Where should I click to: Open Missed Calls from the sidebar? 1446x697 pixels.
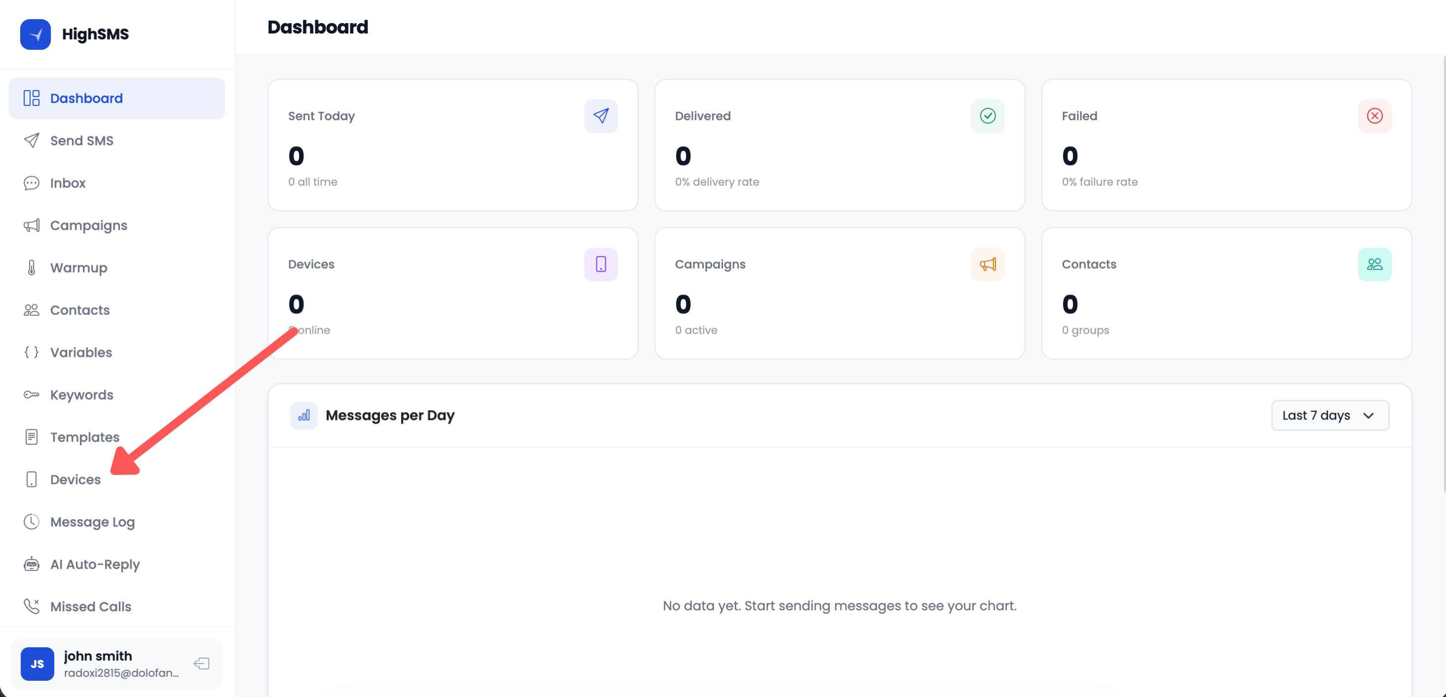[x=90, y=606]
